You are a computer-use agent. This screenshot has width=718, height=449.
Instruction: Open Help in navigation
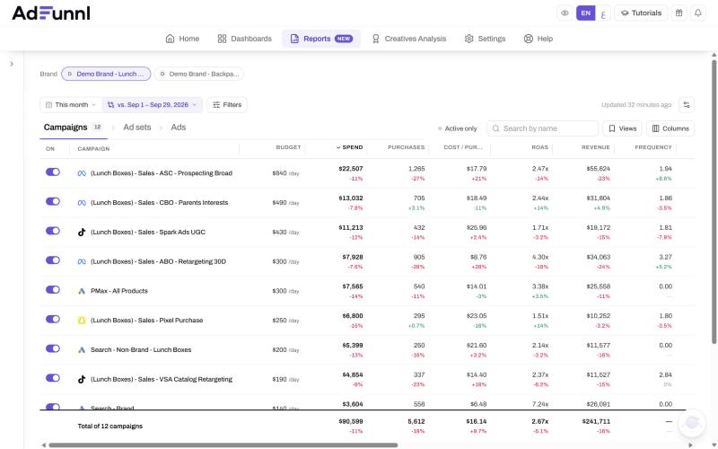pos(538,39)
